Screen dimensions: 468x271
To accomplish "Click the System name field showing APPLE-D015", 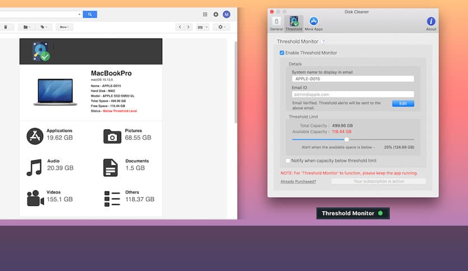I will coord(353,79).
